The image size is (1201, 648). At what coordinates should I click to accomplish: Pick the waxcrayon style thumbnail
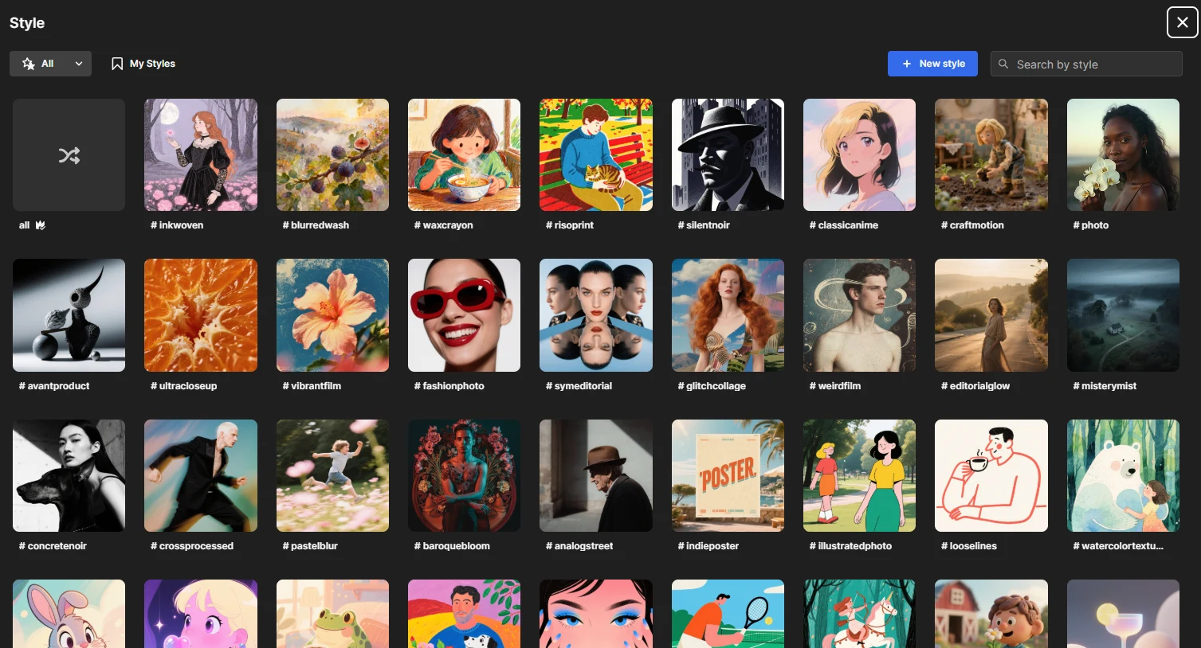[x=464, y=154]
